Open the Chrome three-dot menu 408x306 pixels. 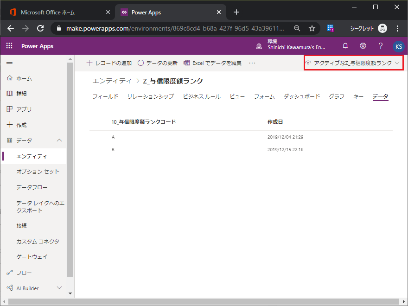pos(397,28)
